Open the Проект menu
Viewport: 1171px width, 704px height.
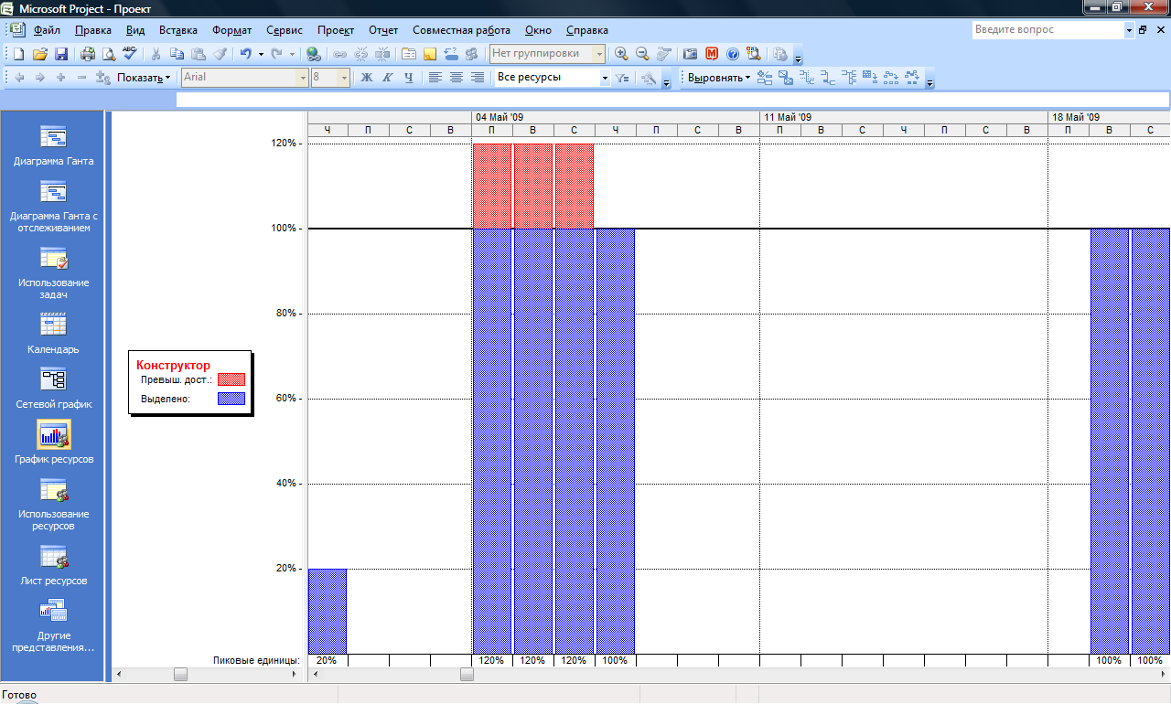(x=336, y=30)
